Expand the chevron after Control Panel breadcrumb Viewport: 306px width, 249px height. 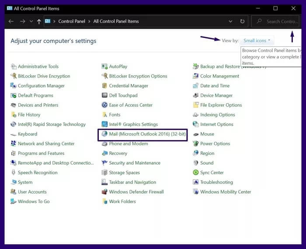89,21
